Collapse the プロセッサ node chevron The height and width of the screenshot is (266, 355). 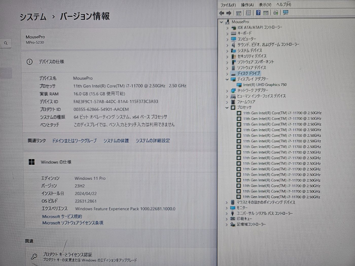tap(227, 108)
